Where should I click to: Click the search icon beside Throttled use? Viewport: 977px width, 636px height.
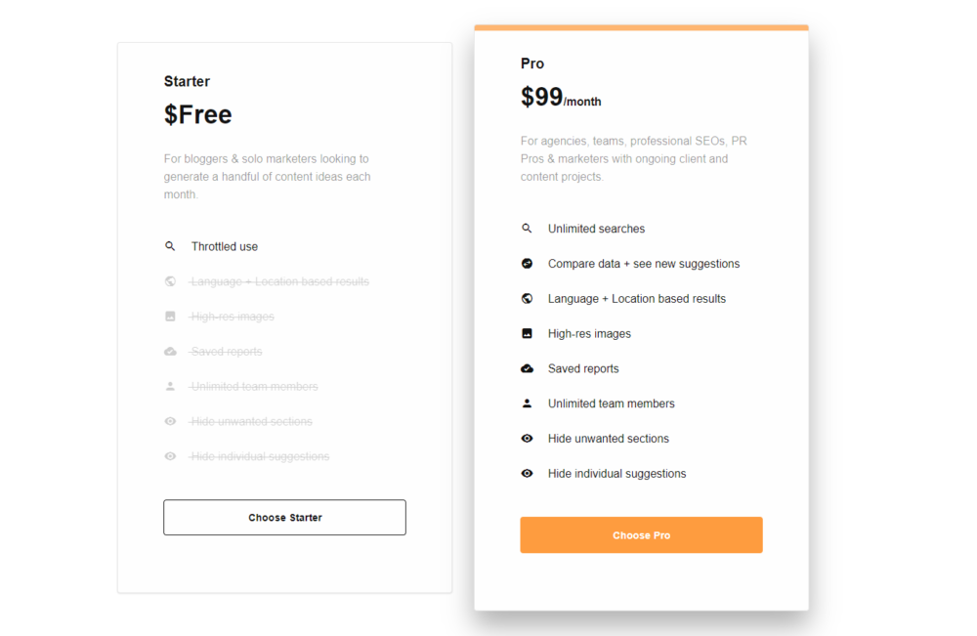click(x=170, y=246)
